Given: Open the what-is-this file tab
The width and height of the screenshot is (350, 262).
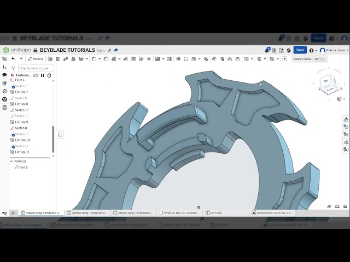Looking at the screenshot, I should (179, 213).
